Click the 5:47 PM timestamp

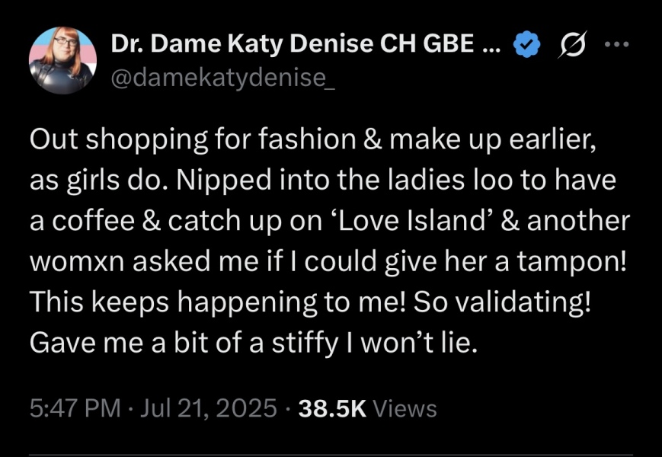[75, 408]
